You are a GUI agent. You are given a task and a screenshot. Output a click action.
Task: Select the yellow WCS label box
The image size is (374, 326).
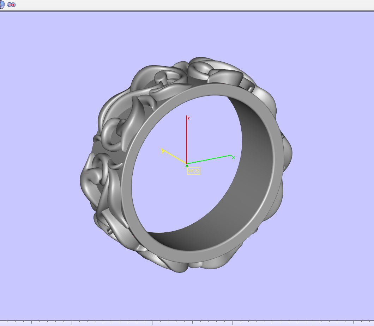pyautogui.click(x=193, y=171)
